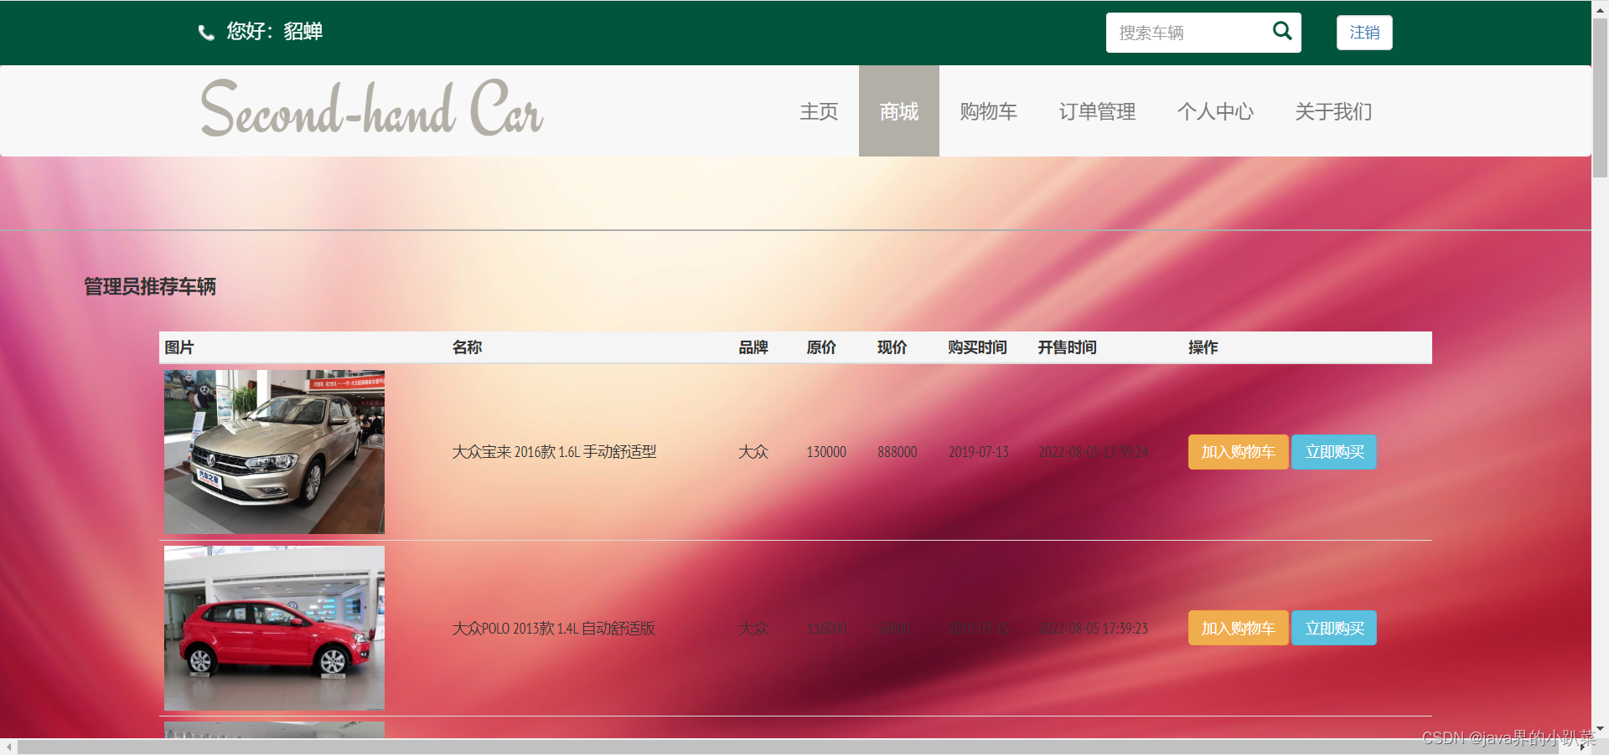Open the red 大众POLO thumbnail
This screenshot has width=1609, height=755.
(274, 628)
